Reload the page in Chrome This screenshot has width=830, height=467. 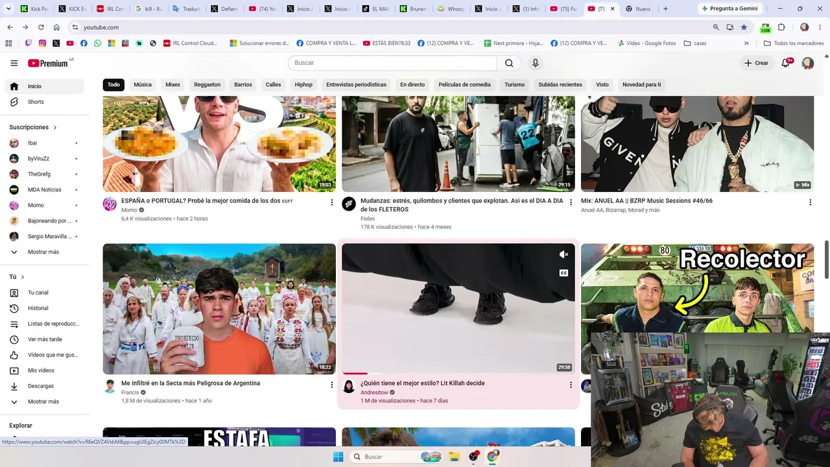tap(41, 27)
